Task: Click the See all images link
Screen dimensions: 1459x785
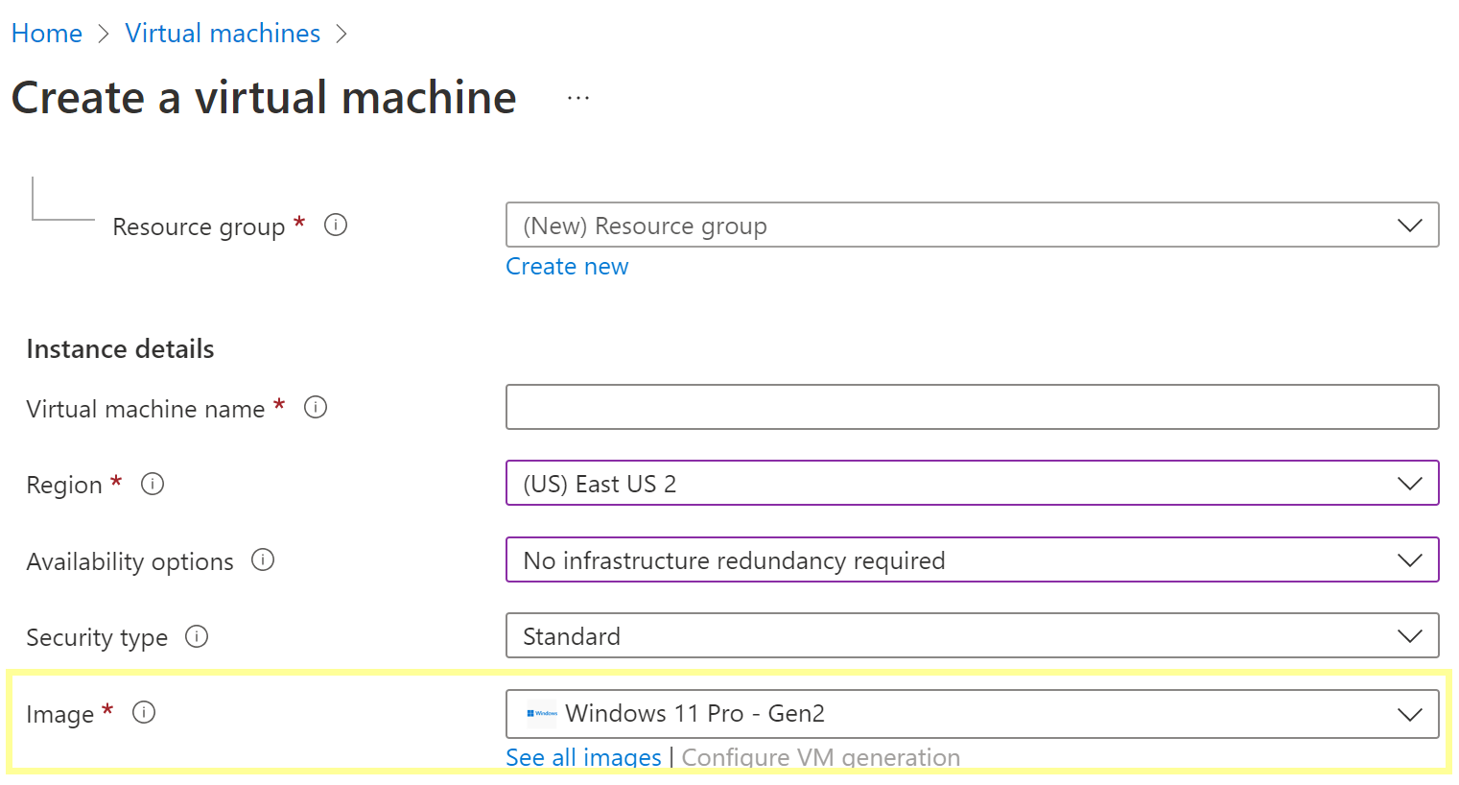Action: 583,757
